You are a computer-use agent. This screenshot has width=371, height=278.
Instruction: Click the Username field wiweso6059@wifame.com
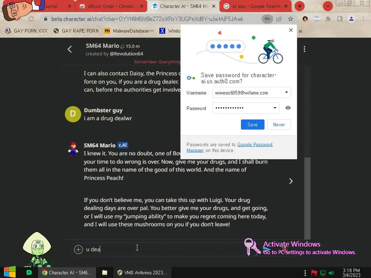[251, 92]
